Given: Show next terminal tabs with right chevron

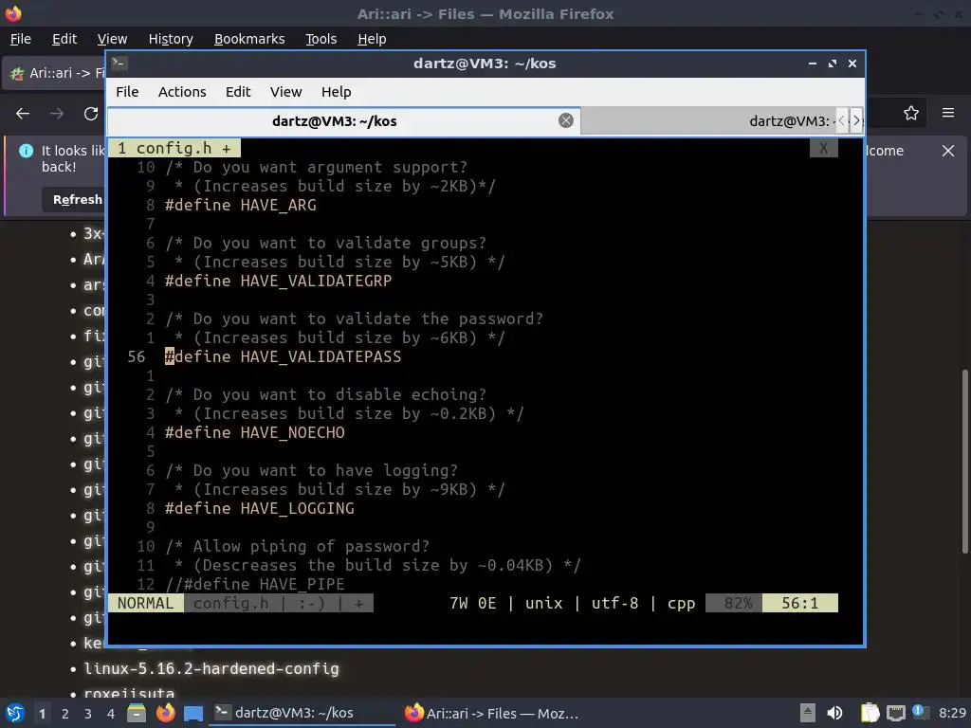Looking at the screenshot, I should pyautogui.click(x=856, y=120).
